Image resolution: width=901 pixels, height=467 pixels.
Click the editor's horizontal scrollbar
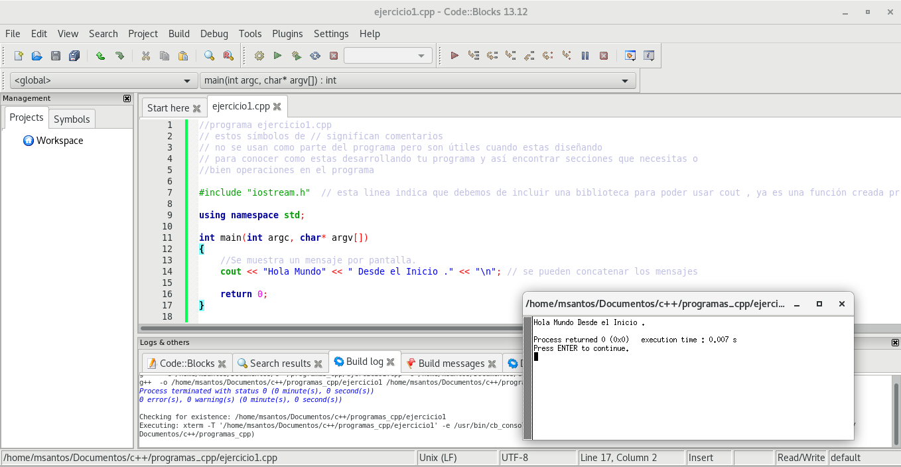click(332, 328)
